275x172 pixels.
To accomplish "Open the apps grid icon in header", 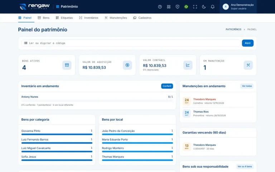I will tap(169, 7).
